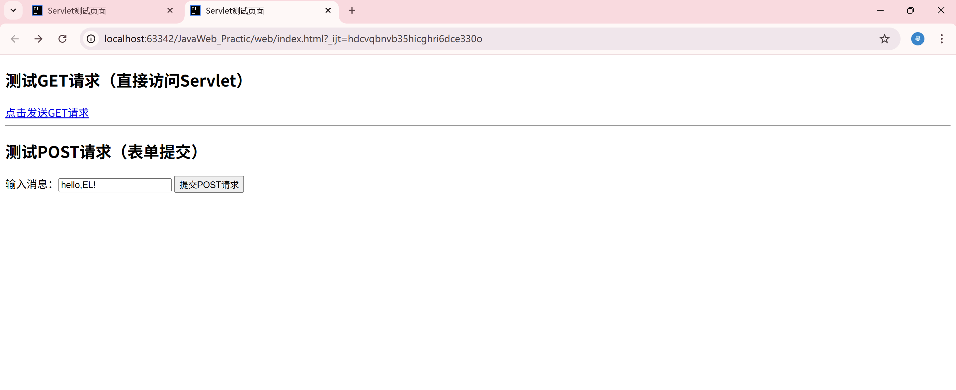View site information icon in address bar
Image resolution: width=956 pixels, height=390 pixels.
tap(91, 39)
